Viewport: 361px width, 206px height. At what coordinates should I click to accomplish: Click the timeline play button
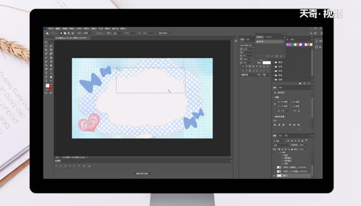tap(65, 166)
